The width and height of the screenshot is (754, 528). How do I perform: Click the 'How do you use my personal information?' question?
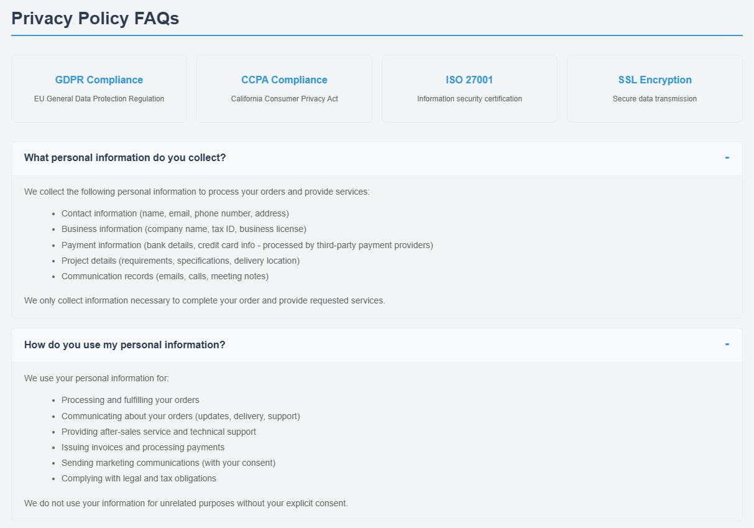pos(125,345)
